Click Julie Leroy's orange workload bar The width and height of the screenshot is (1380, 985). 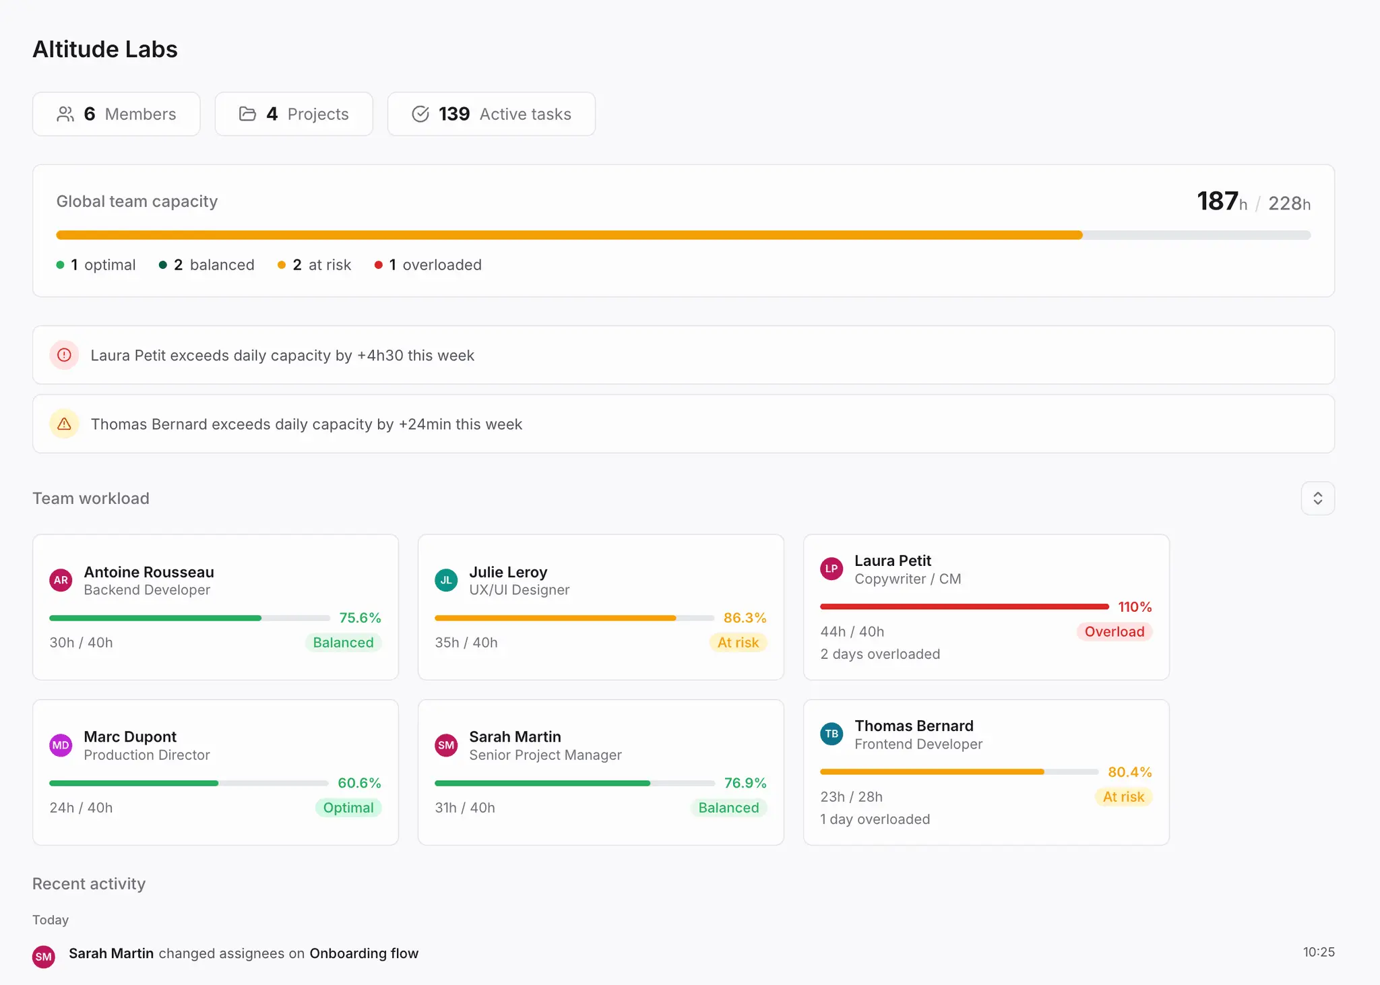tap(574, 618)
